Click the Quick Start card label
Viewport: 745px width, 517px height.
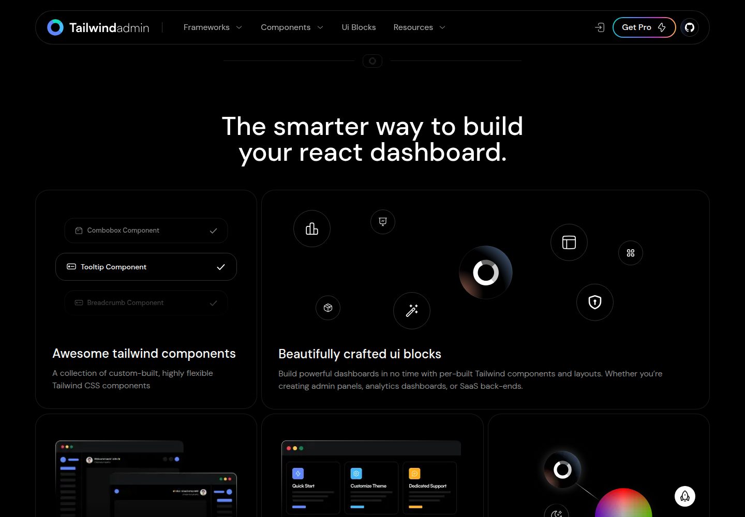(303, 486)
